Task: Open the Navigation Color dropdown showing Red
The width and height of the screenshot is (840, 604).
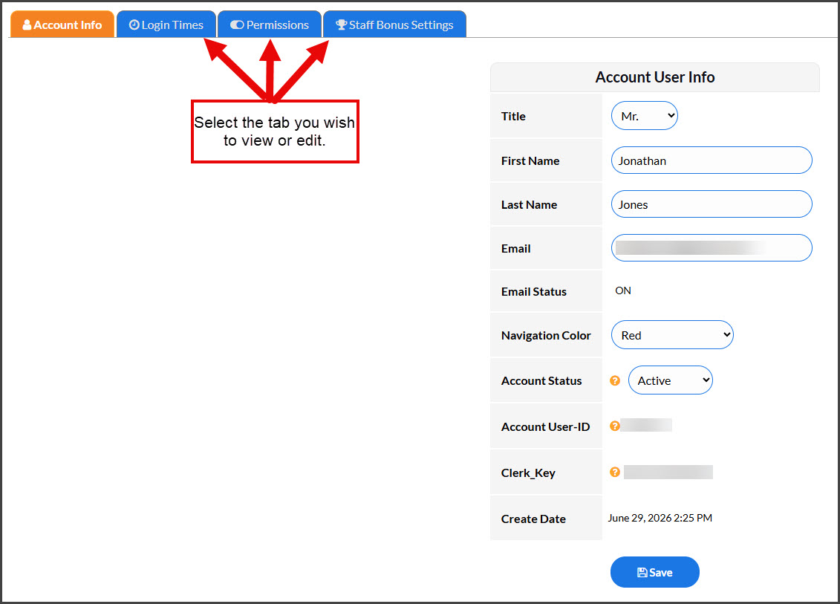Action: tap(672, 335)
